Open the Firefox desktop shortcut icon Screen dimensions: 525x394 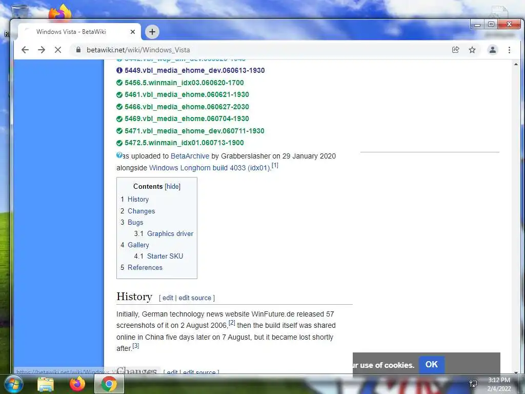[x=60, y=12]
